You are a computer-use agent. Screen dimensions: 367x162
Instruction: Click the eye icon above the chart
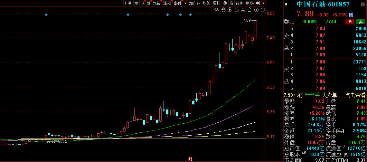pos(217,10)
